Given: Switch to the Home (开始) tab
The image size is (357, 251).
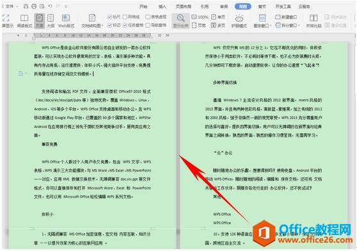Looking at the screenshot, I should pos(143,6).
